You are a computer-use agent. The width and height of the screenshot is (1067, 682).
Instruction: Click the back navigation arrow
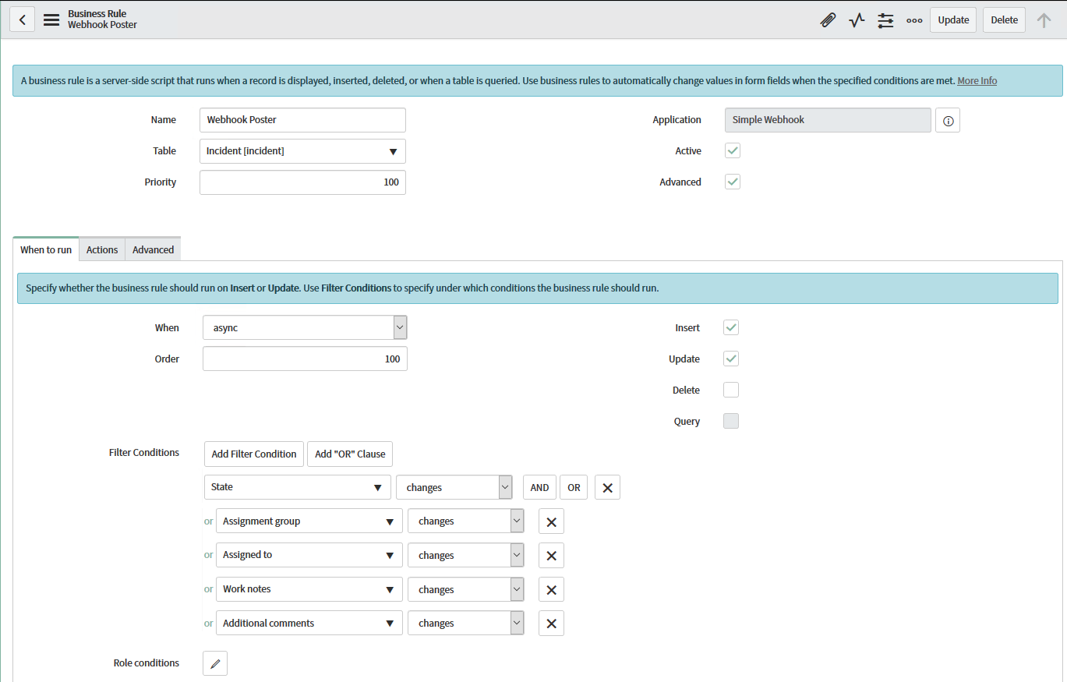coord(22,19)
